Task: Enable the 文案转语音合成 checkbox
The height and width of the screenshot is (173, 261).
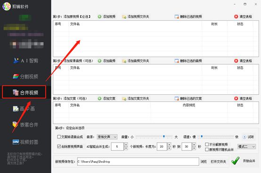Action: pyautogui.click(x=59, y=137)
